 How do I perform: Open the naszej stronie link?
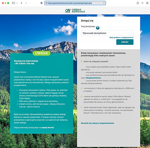48,127
